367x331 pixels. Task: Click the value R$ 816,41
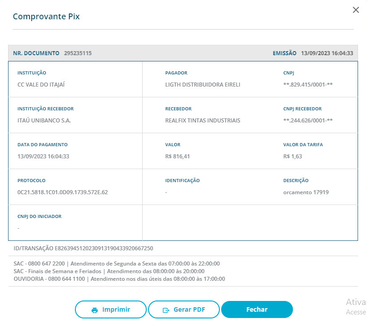point(177,157)
